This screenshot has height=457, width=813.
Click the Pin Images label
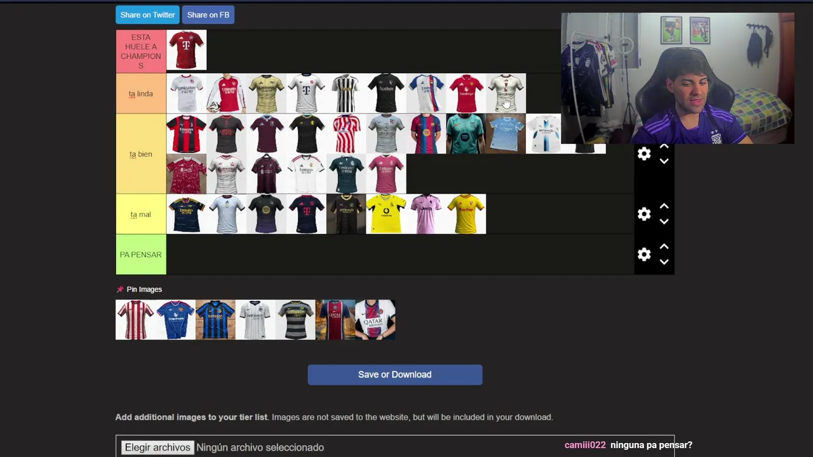(x=144, y=289)
